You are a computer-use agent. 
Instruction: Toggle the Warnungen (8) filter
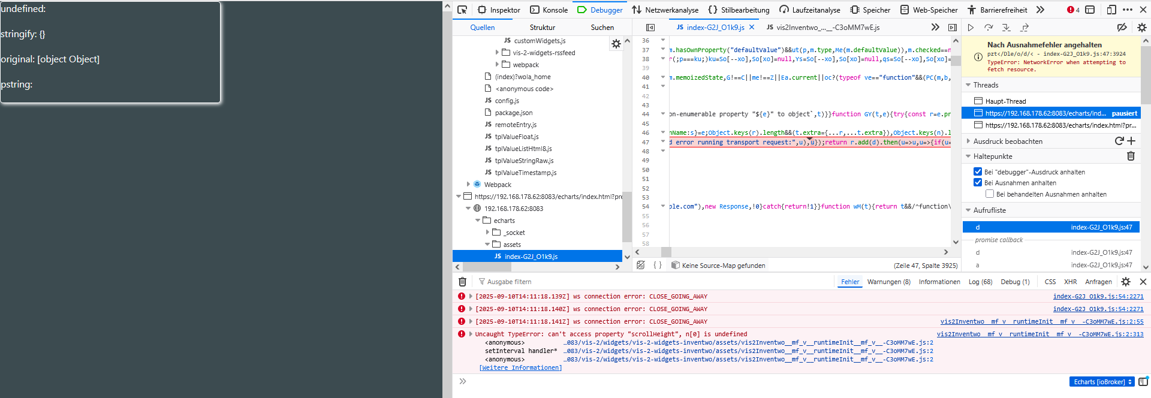click(888, 282)
